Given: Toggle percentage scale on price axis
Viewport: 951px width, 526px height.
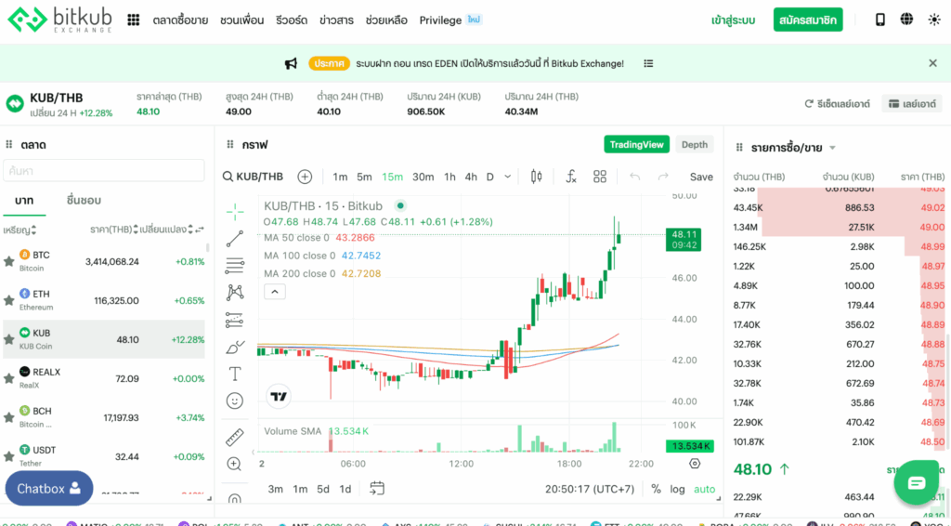Looking at the screenshot, I should pos(656,489).
